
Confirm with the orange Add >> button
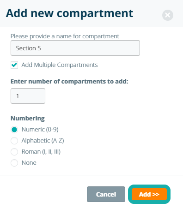coord(149,194)
